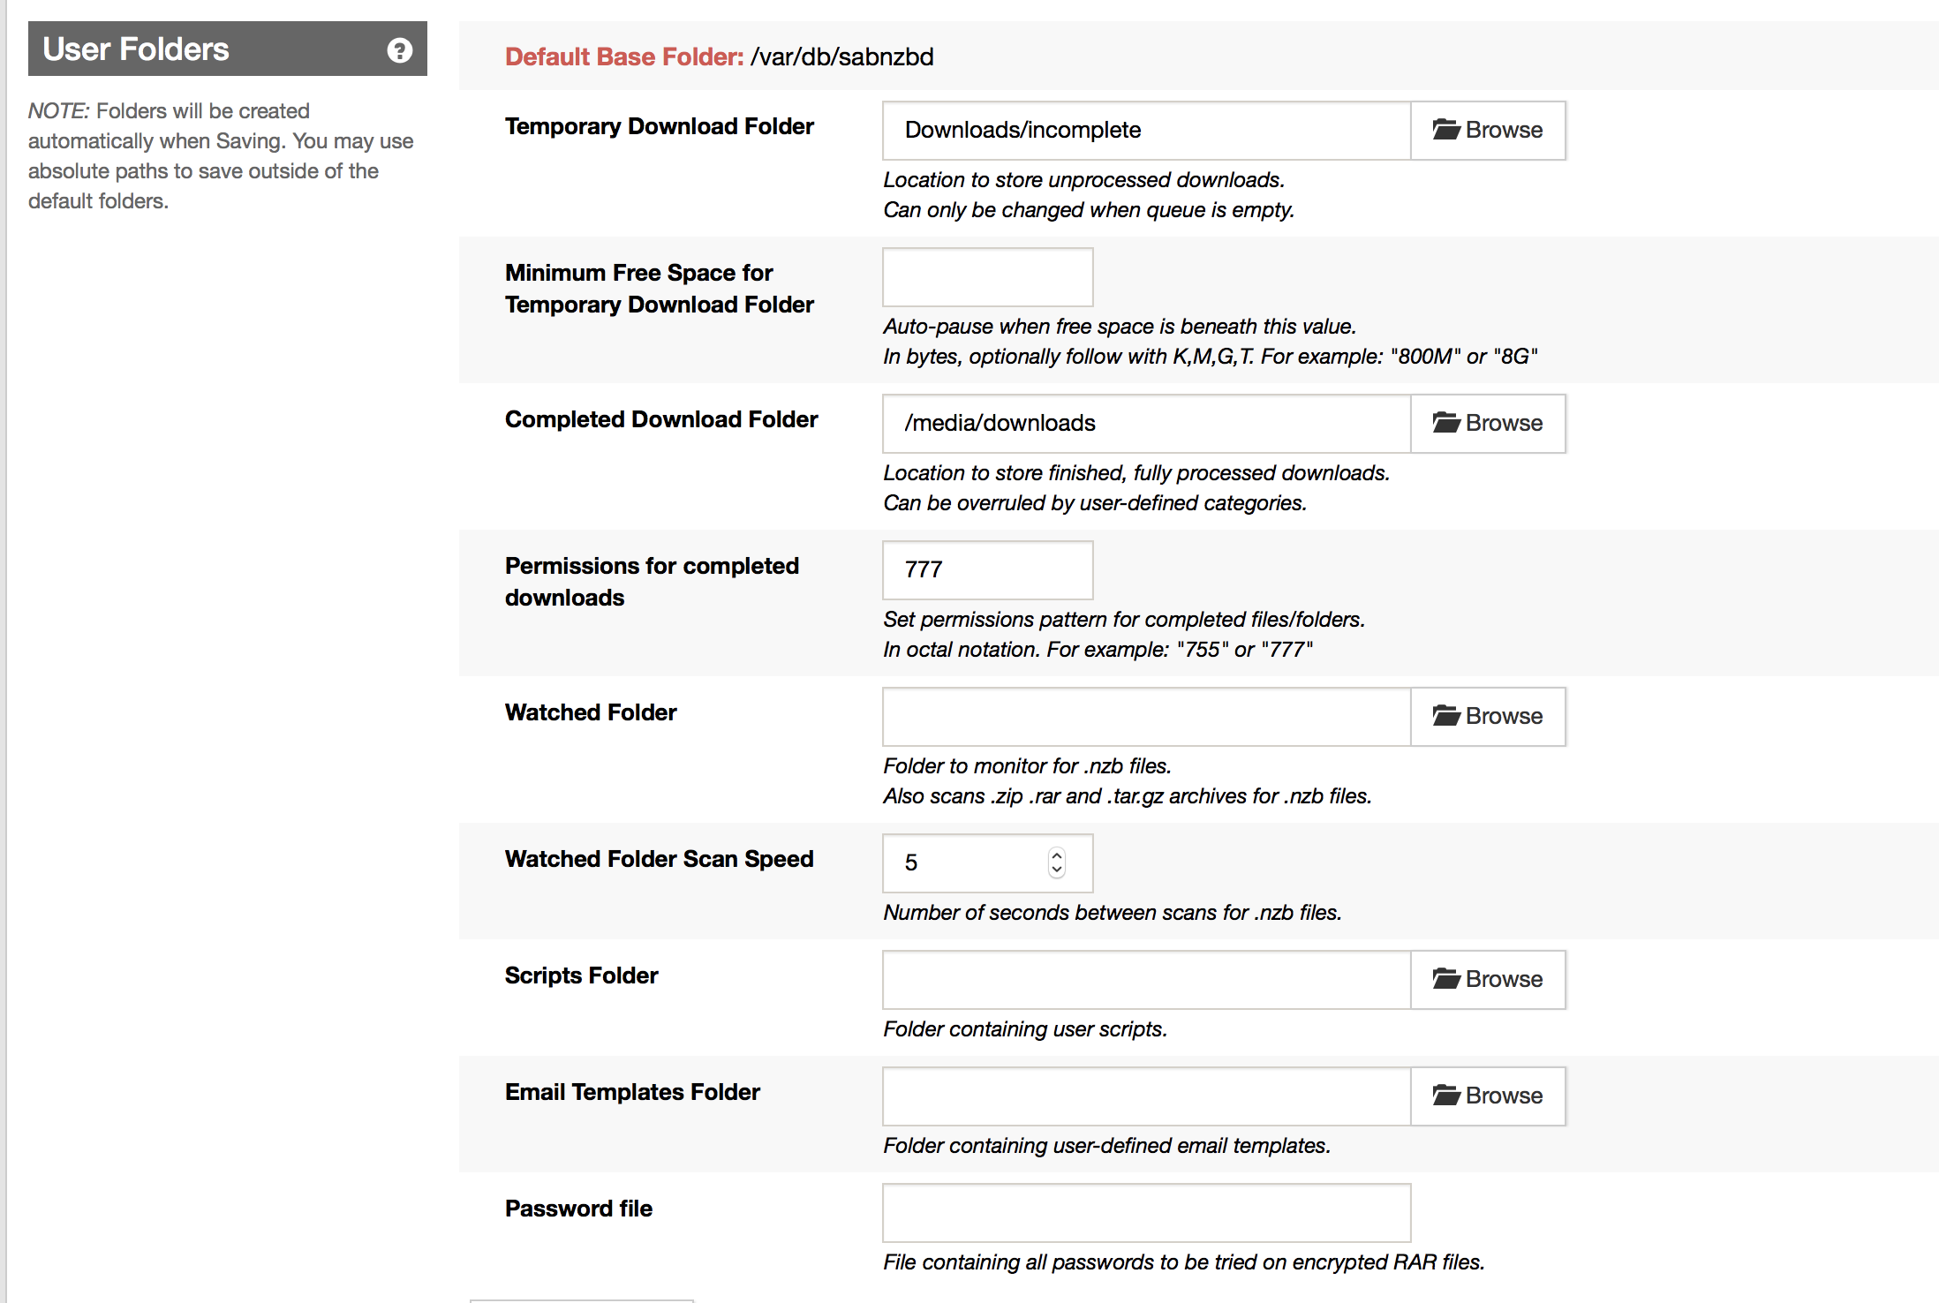
Task: Browse for the Email Templates Folder
Action: click(x=1488, y=1096)
